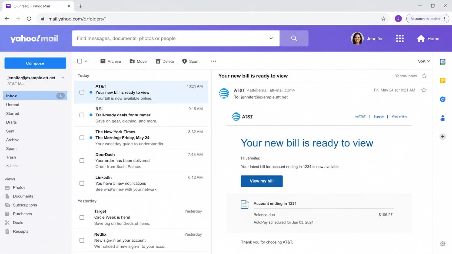The width and height of the screenshot is (452, 254).
Task: Open the sidebar Archive folder
Action: (x=13, y=140)
